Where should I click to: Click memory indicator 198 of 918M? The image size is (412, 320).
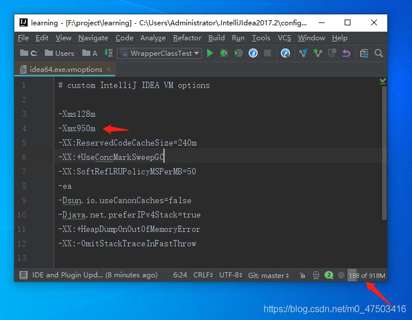(367, 275)
